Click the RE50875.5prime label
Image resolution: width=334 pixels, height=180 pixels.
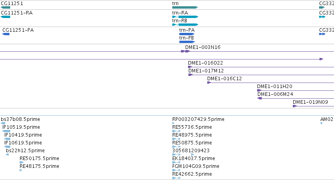tap(192, 143)
